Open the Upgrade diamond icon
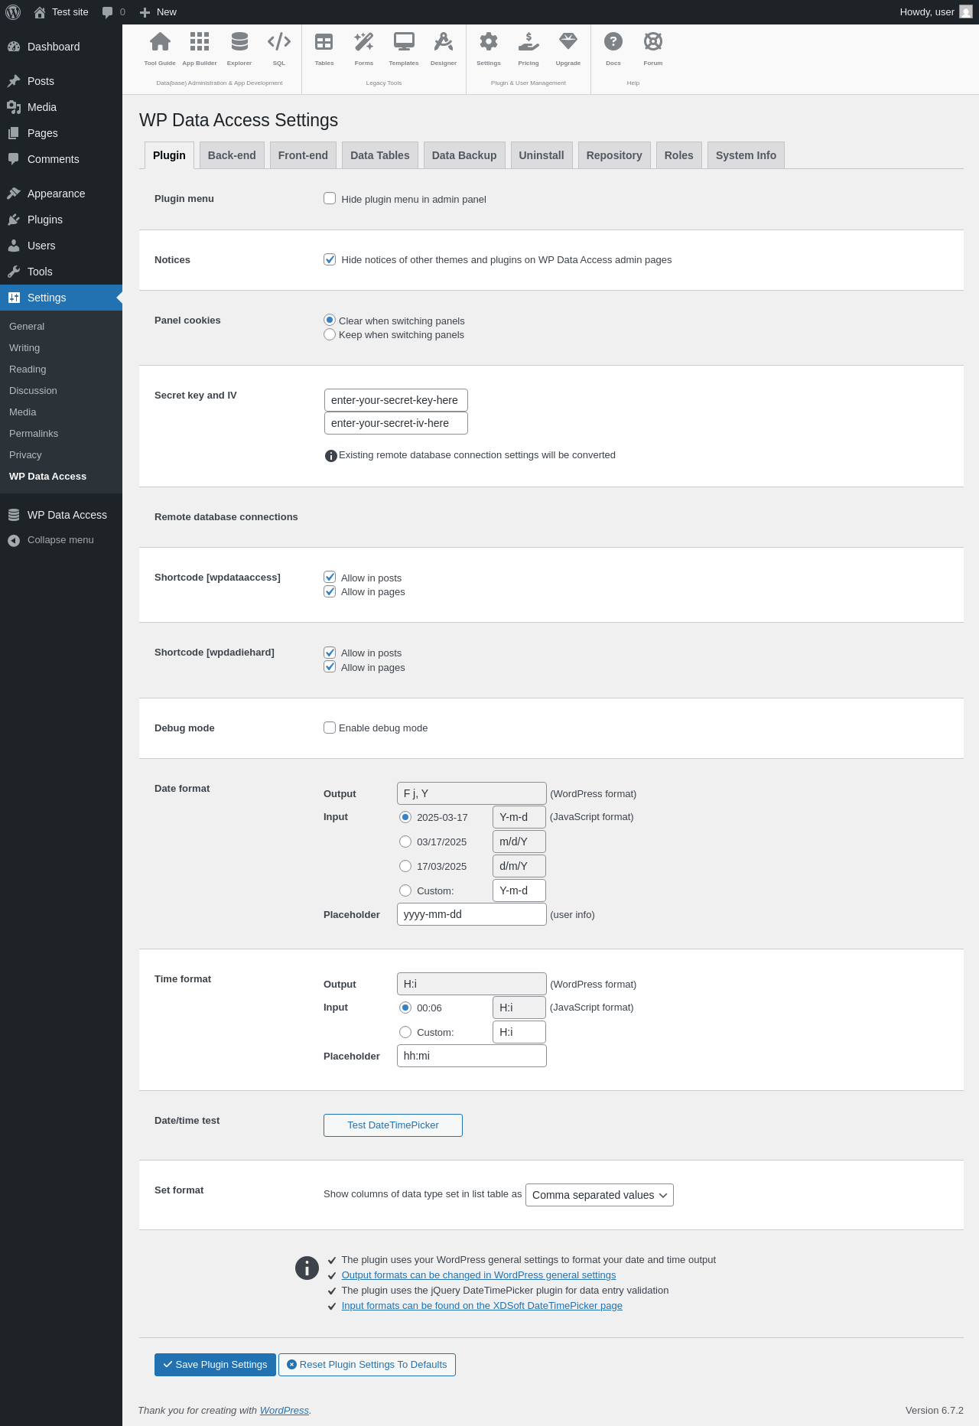Image resolution: width=979 pixels, height=1426 pixels. (x=568, y=42)
